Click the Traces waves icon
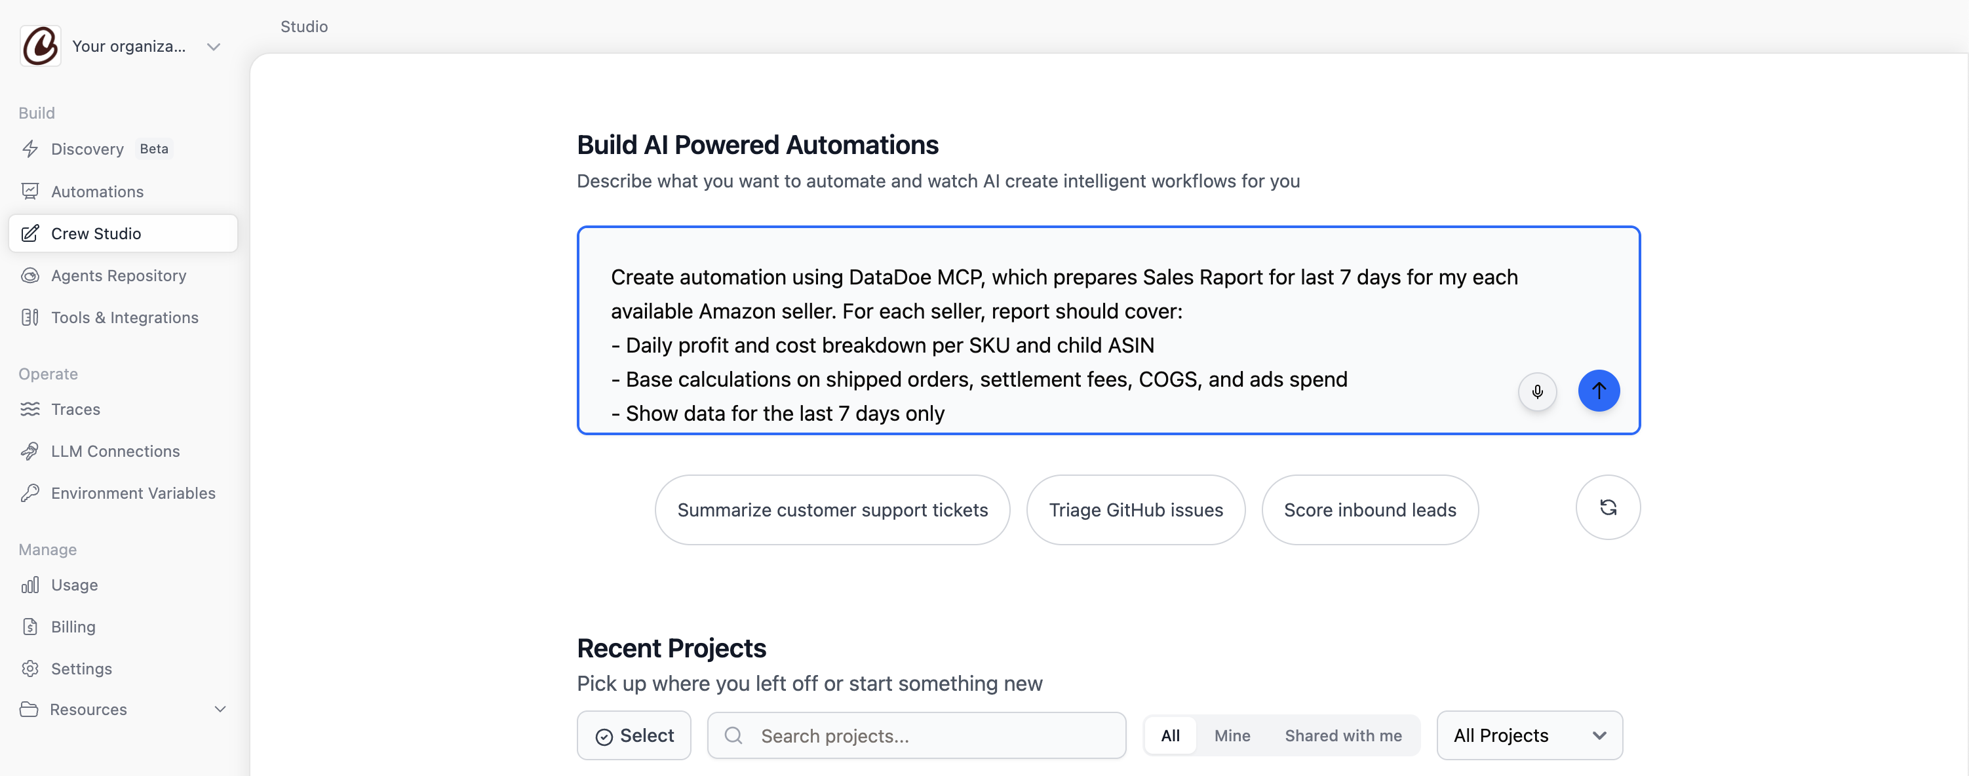This screenshot has width=1969, height=776. click(x=29, y=409)
